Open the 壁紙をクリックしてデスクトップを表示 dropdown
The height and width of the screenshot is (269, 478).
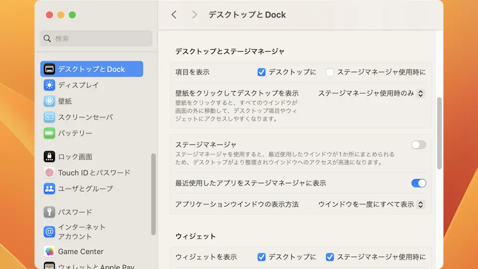click(x=371, y=93)
